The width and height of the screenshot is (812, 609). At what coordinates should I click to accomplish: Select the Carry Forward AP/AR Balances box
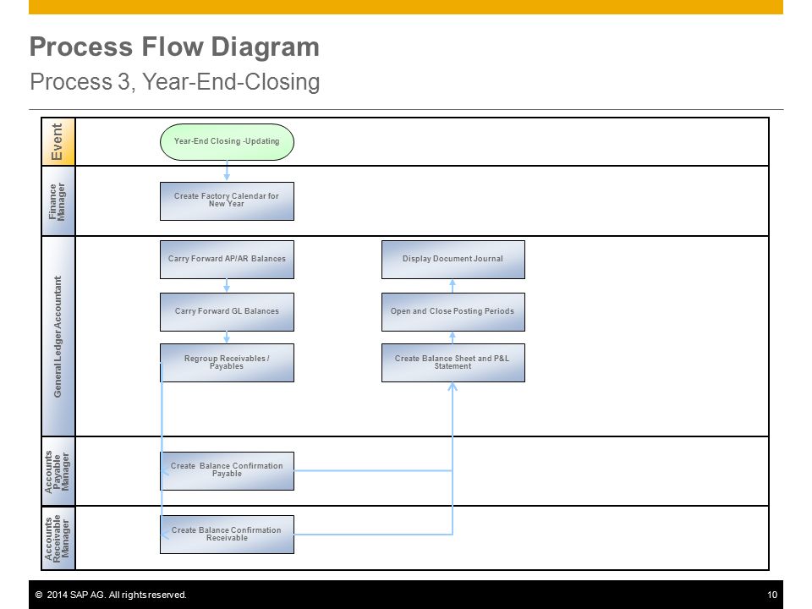coord(227,260)
